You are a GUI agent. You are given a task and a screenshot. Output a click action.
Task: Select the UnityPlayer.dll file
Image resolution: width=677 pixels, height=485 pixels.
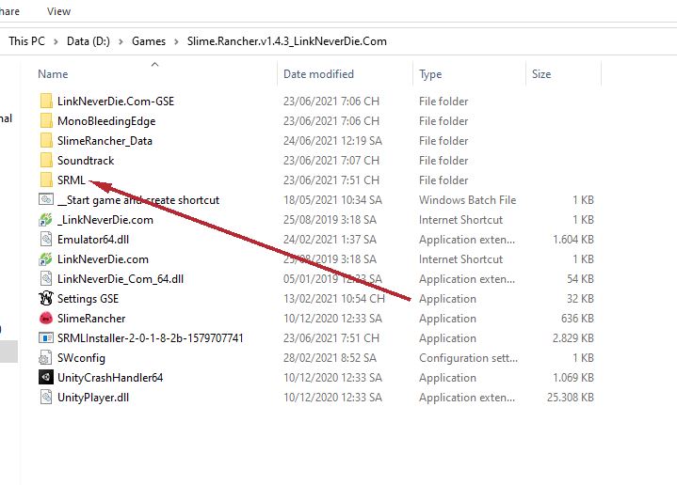(x=91, y=398)
